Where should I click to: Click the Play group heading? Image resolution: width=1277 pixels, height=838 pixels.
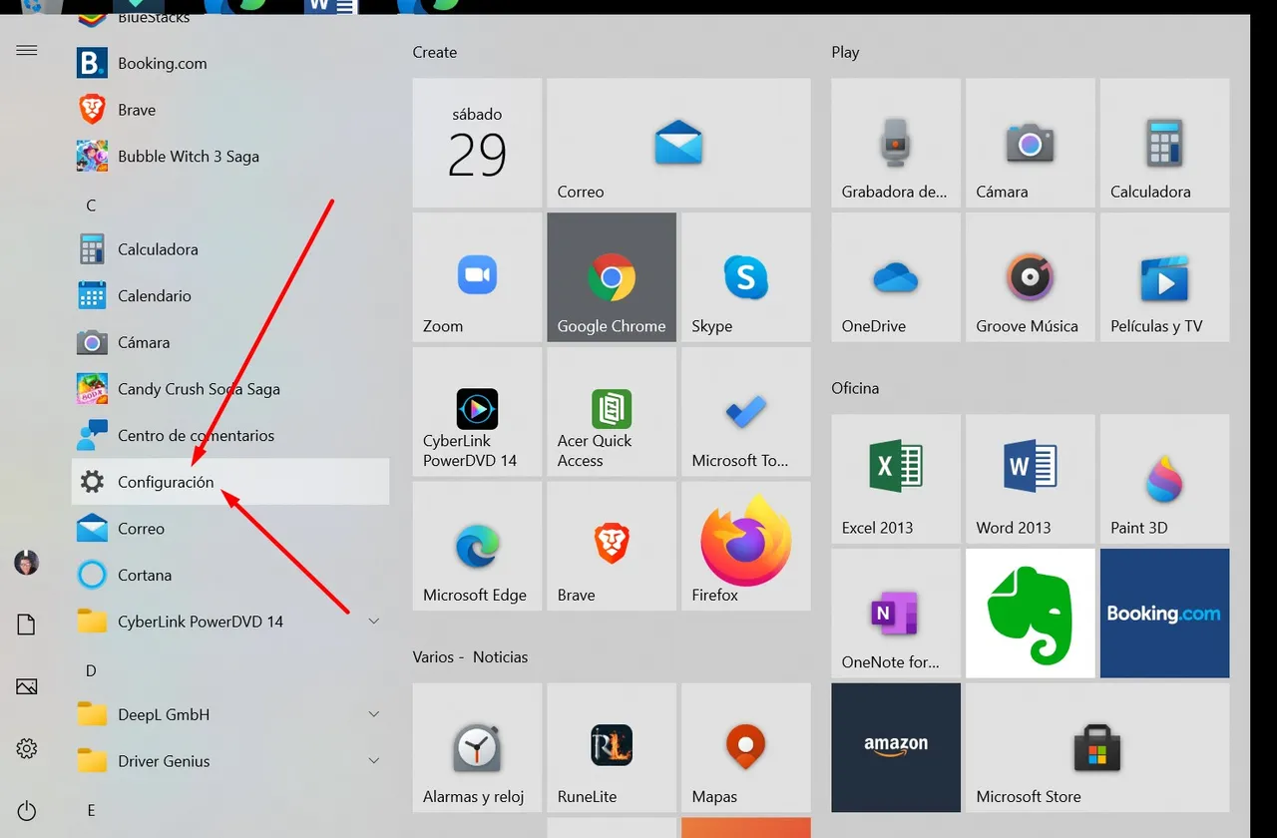pyautogui.click(x=845, y=52)
